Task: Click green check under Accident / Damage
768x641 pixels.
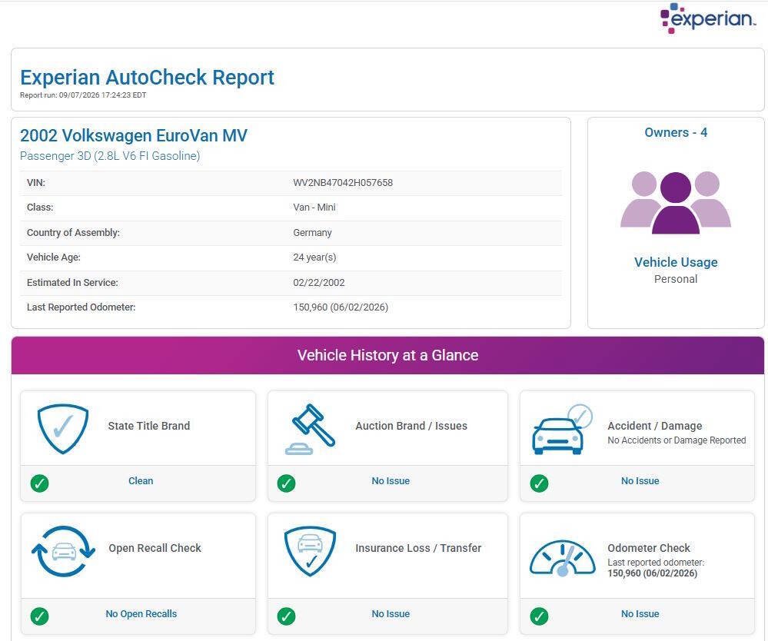Action: click(x=539, y=483)
